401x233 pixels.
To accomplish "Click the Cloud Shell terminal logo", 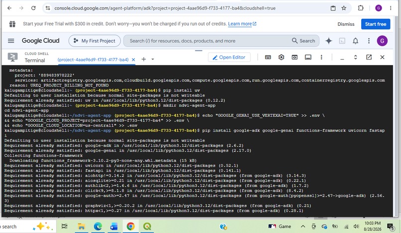I will (x=12, y=57).
